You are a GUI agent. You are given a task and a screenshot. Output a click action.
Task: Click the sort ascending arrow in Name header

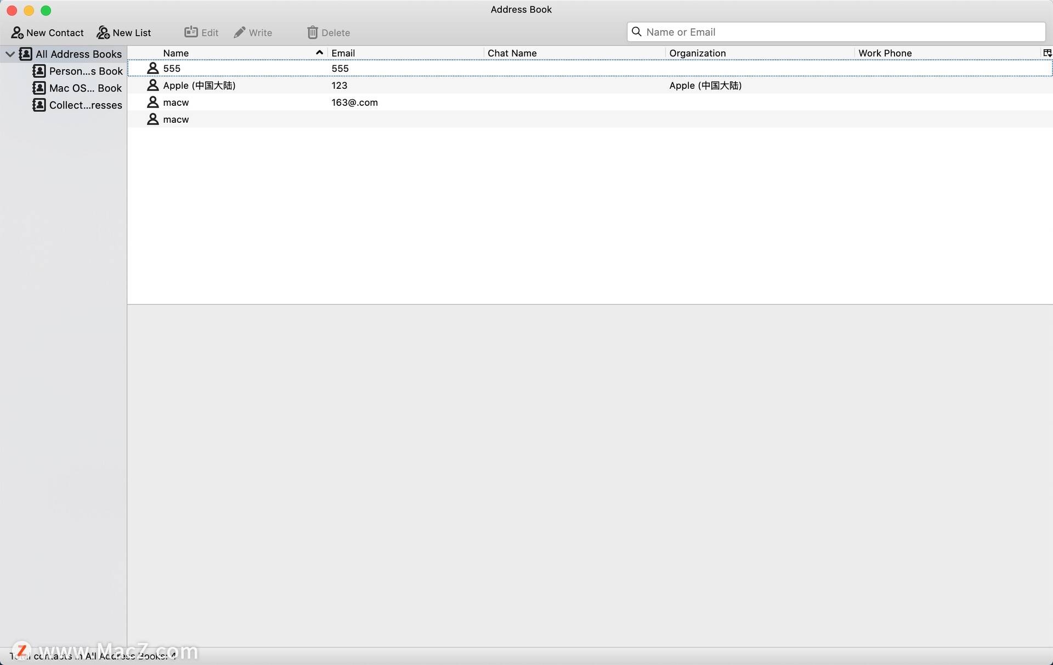pyautogui.click(x=319, y=53)
